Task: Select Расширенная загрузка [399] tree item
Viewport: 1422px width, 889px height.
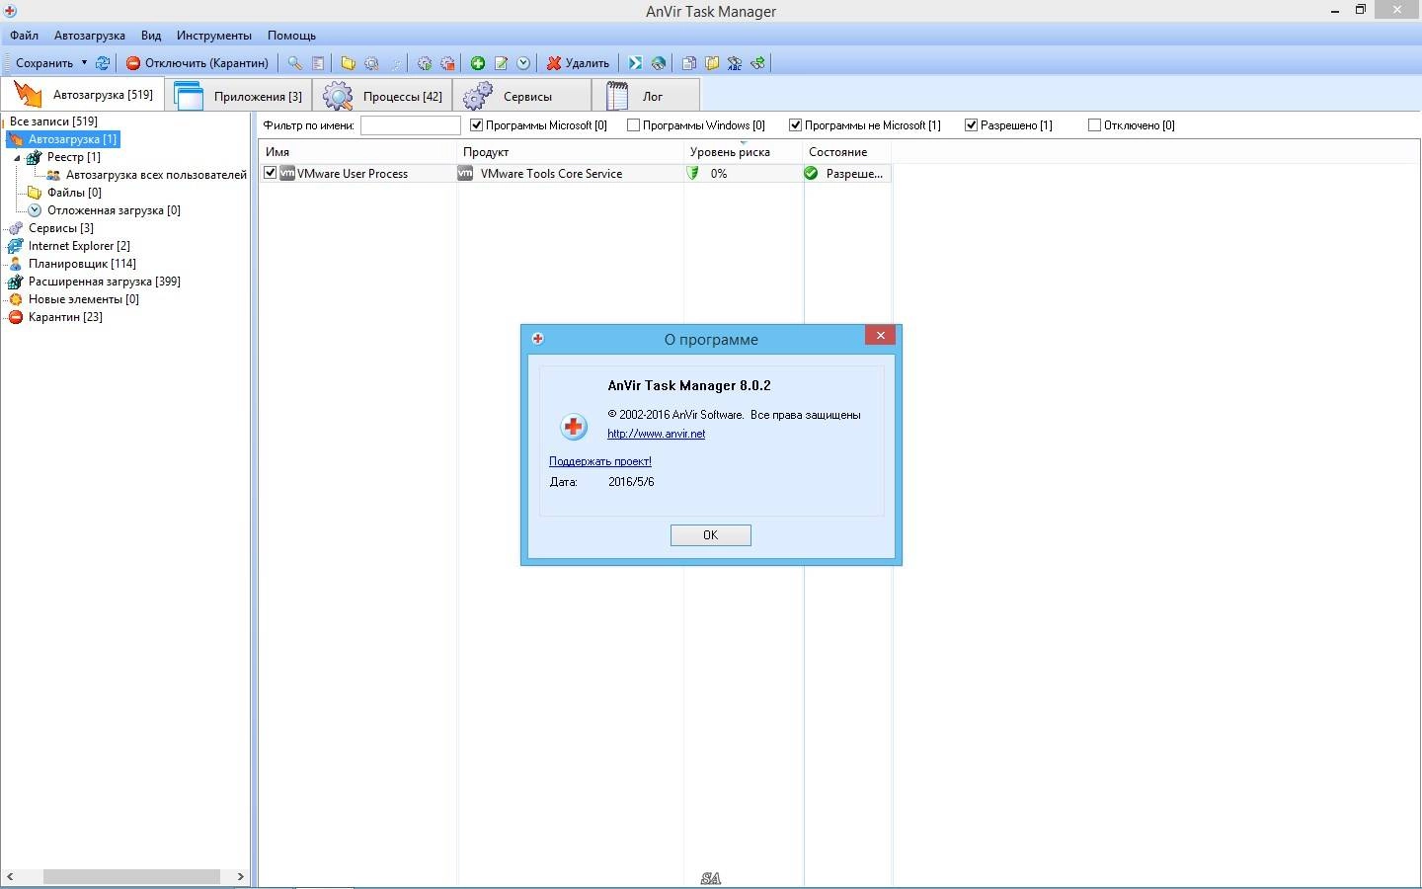Action: click(x=104, y=282)
